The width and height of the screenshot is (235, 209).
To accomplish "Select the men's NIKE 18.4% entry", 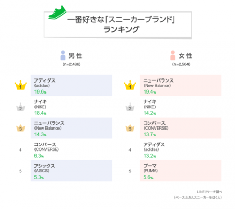I will pos(72,107).
